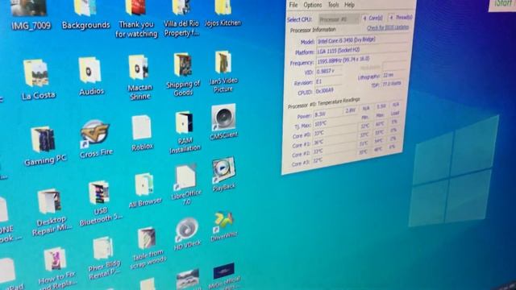This screenshot has width=516, height=290.
Task: Click the Frequency value field in Core Temp
Action: (361, 60)
